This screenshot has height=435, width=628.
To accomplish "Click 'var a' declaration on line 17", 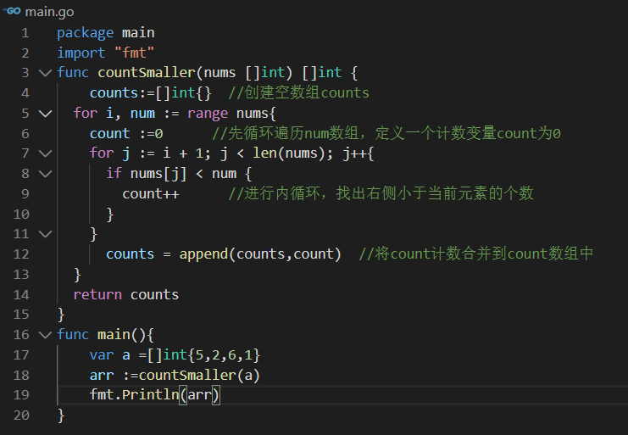I will pos(109,355).
